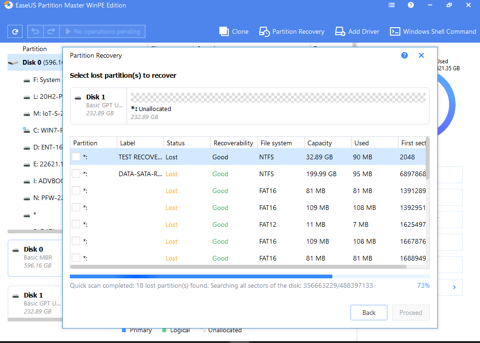Sort by Status column header
The width and height of the screenshot is (480, 343).
(187, 143)
